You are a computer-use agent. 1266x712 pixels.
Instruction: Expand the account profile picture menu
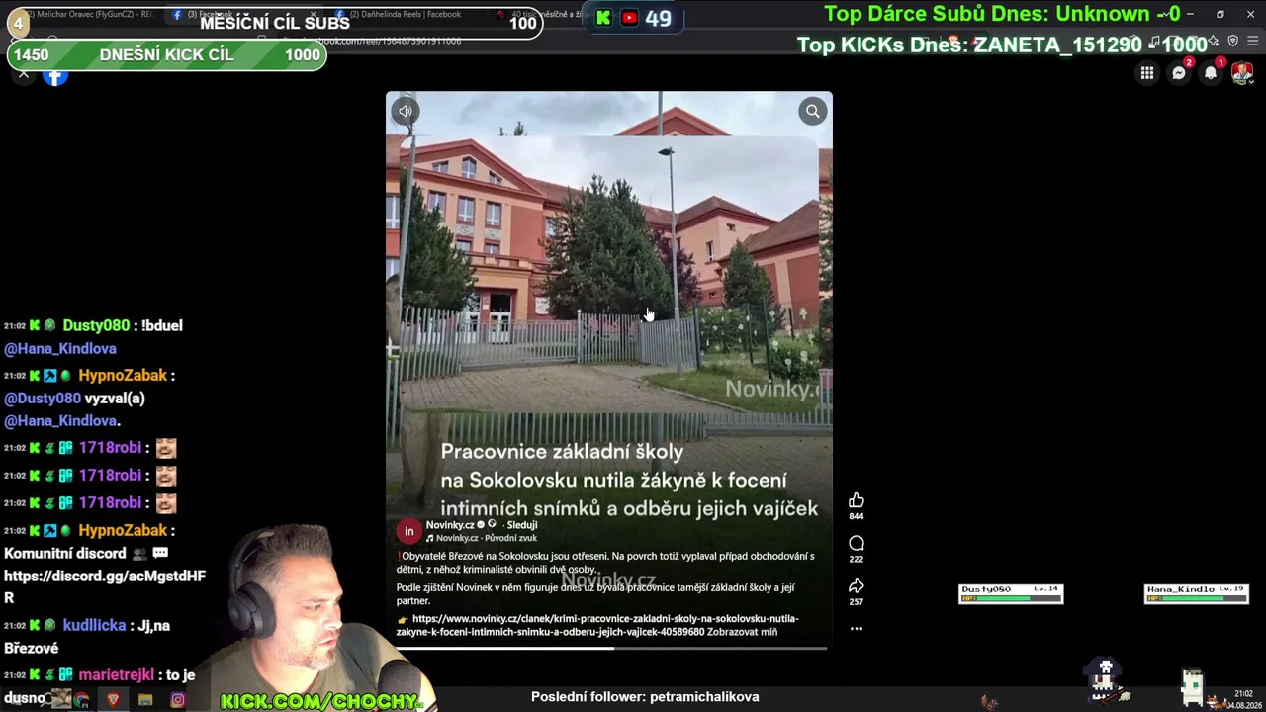click(1242, 73)
